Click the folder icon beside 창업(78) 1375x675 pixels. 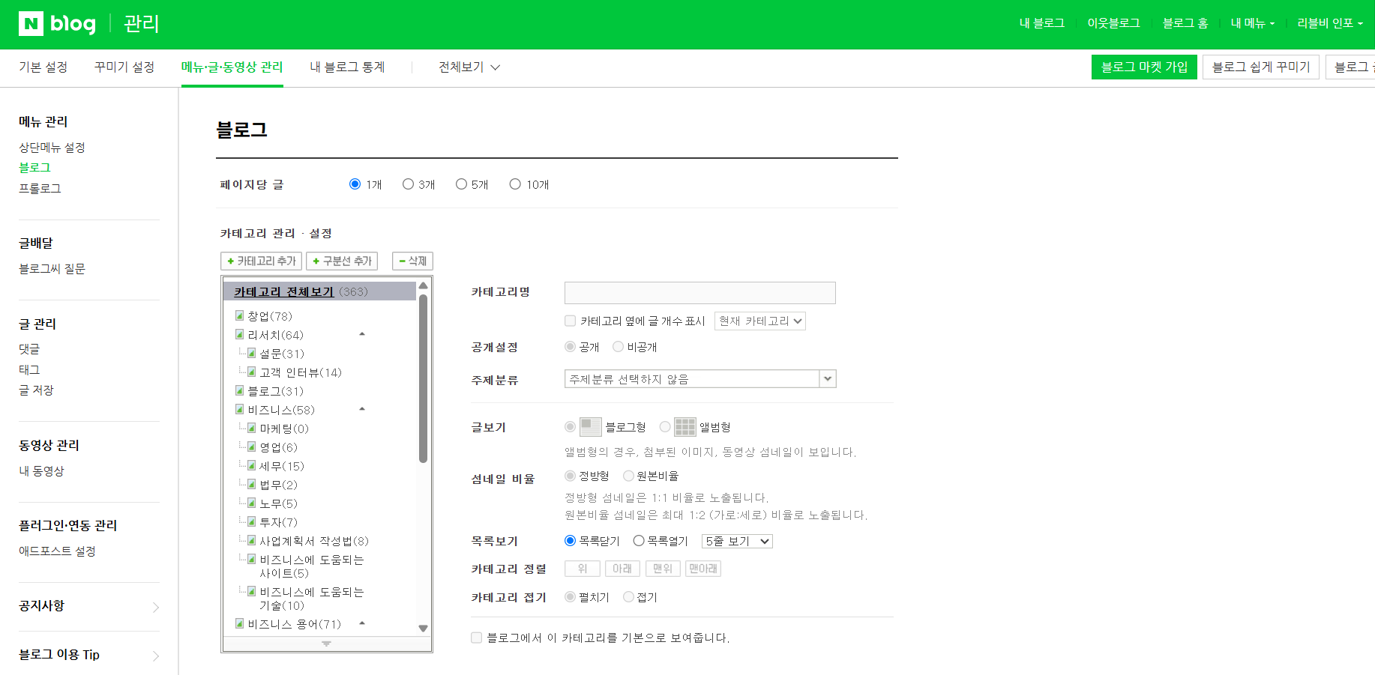point(240,315)
